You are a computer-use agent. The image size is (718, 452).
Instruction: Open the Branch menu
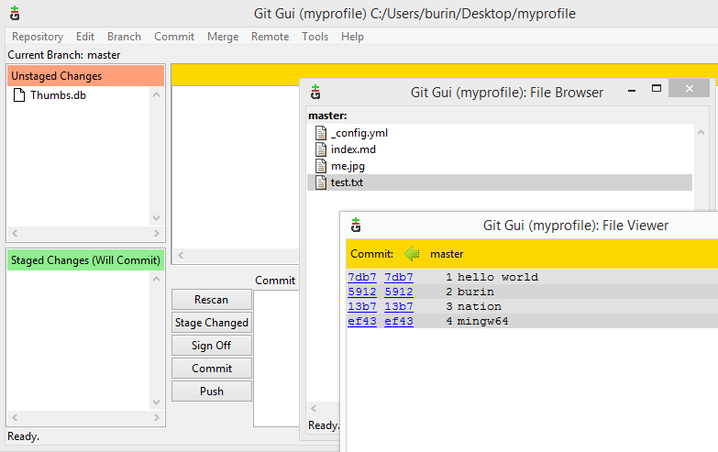pyautogui.click(x=124, y=37)
